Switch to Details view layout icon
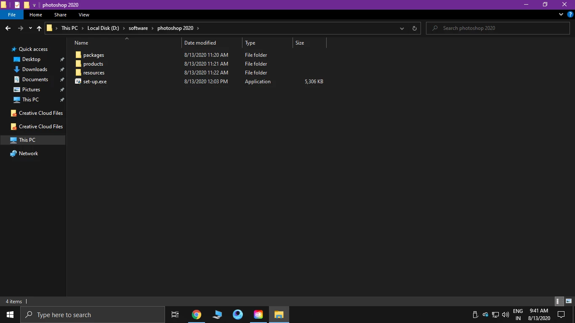 tap(559, 301)
